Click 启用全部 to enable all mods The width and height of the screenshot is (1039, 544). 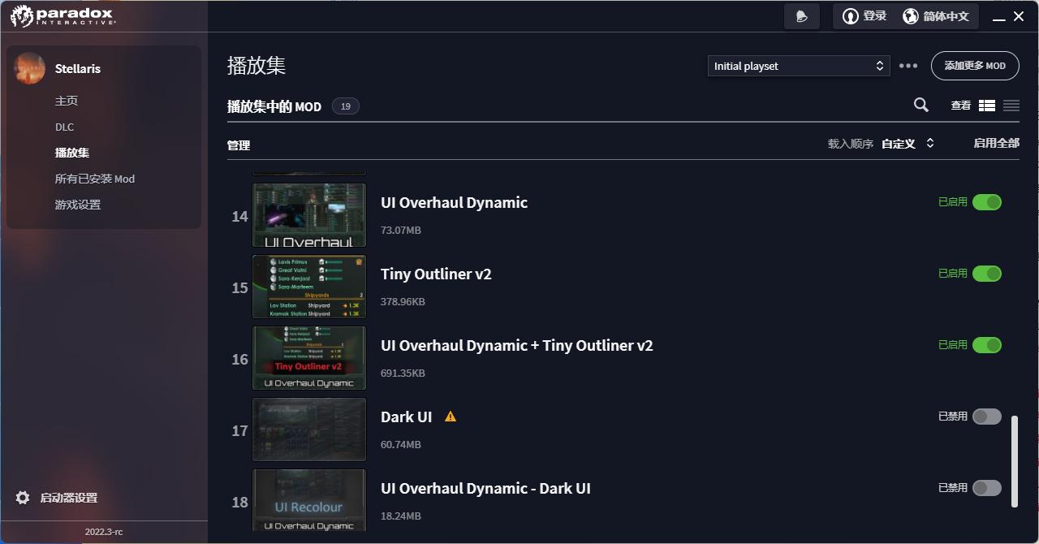[997, 143]
